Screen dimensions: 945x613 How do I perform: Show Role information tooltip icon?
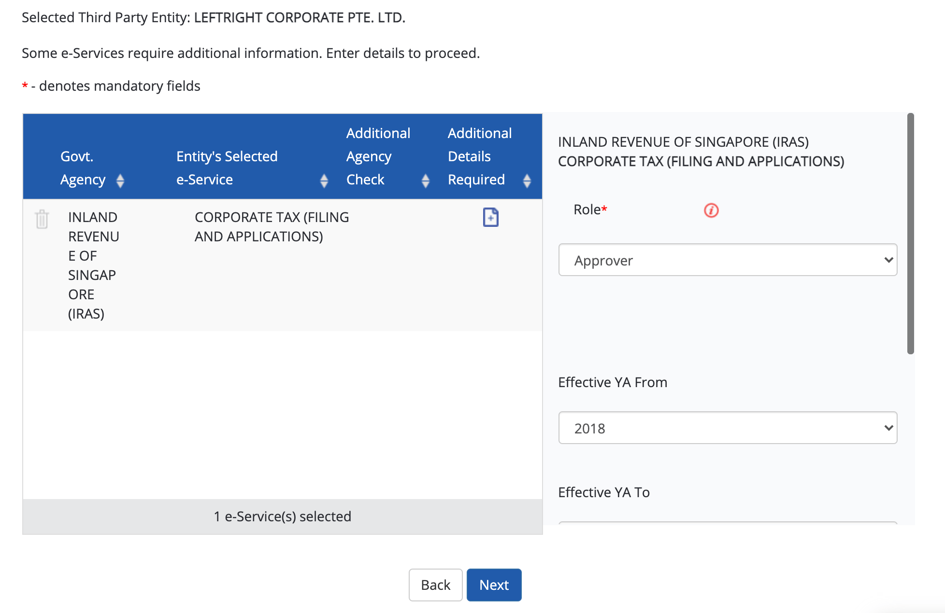coord(711,210)
